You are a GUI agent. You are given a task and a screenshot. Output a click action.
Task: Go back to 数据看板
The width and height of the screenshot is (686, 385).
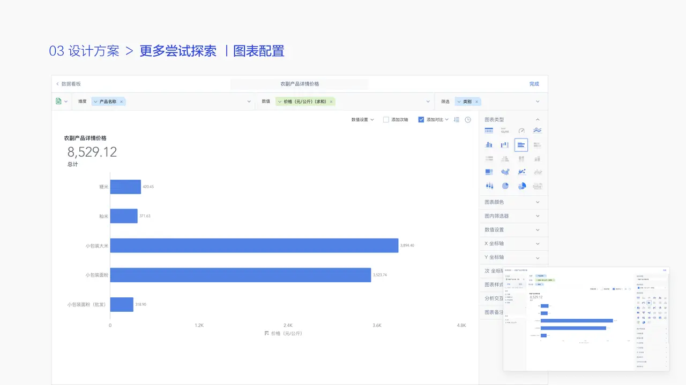pos(69,84)
